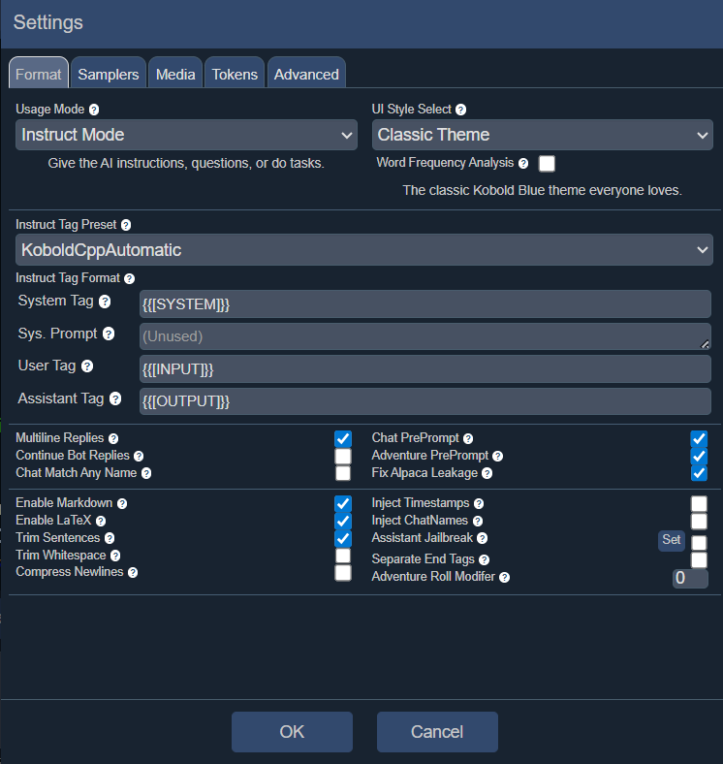Click the help icon beside UI Style Select
The width and height of the screenshot is (723, 764).
coord(460,111)
